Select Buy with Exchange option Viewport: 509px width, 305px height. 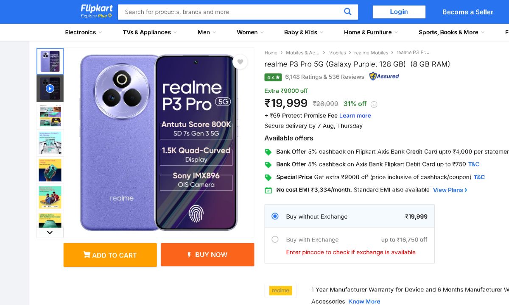(x=275, y=239)
